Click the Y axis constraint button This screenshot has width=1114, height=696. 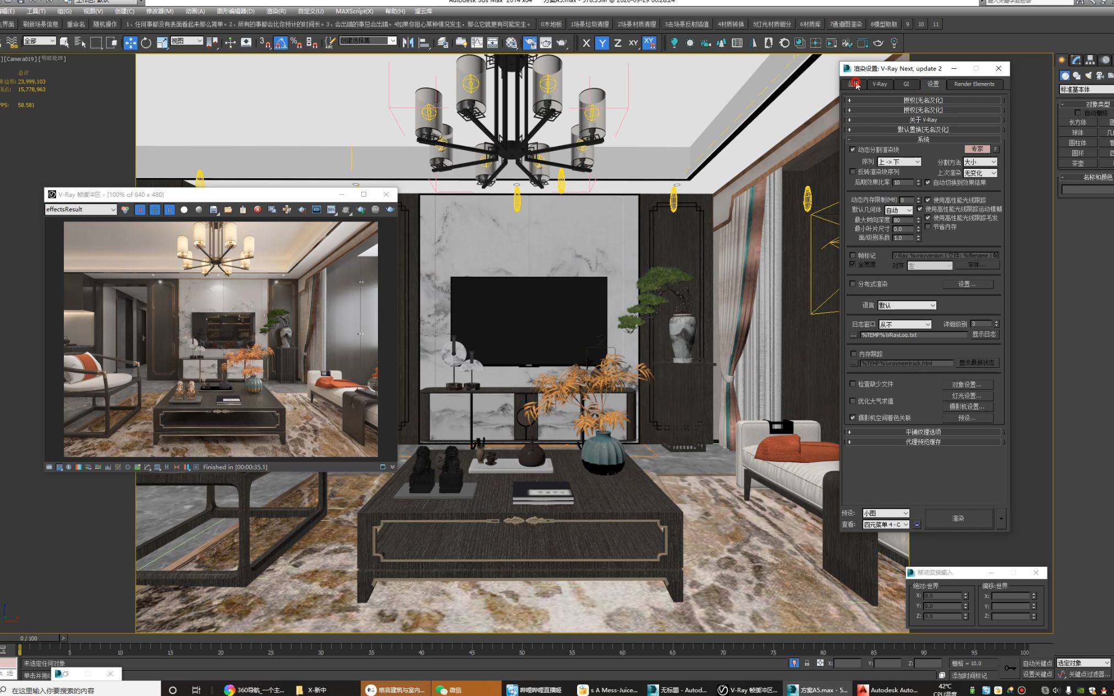coord(602,43)
